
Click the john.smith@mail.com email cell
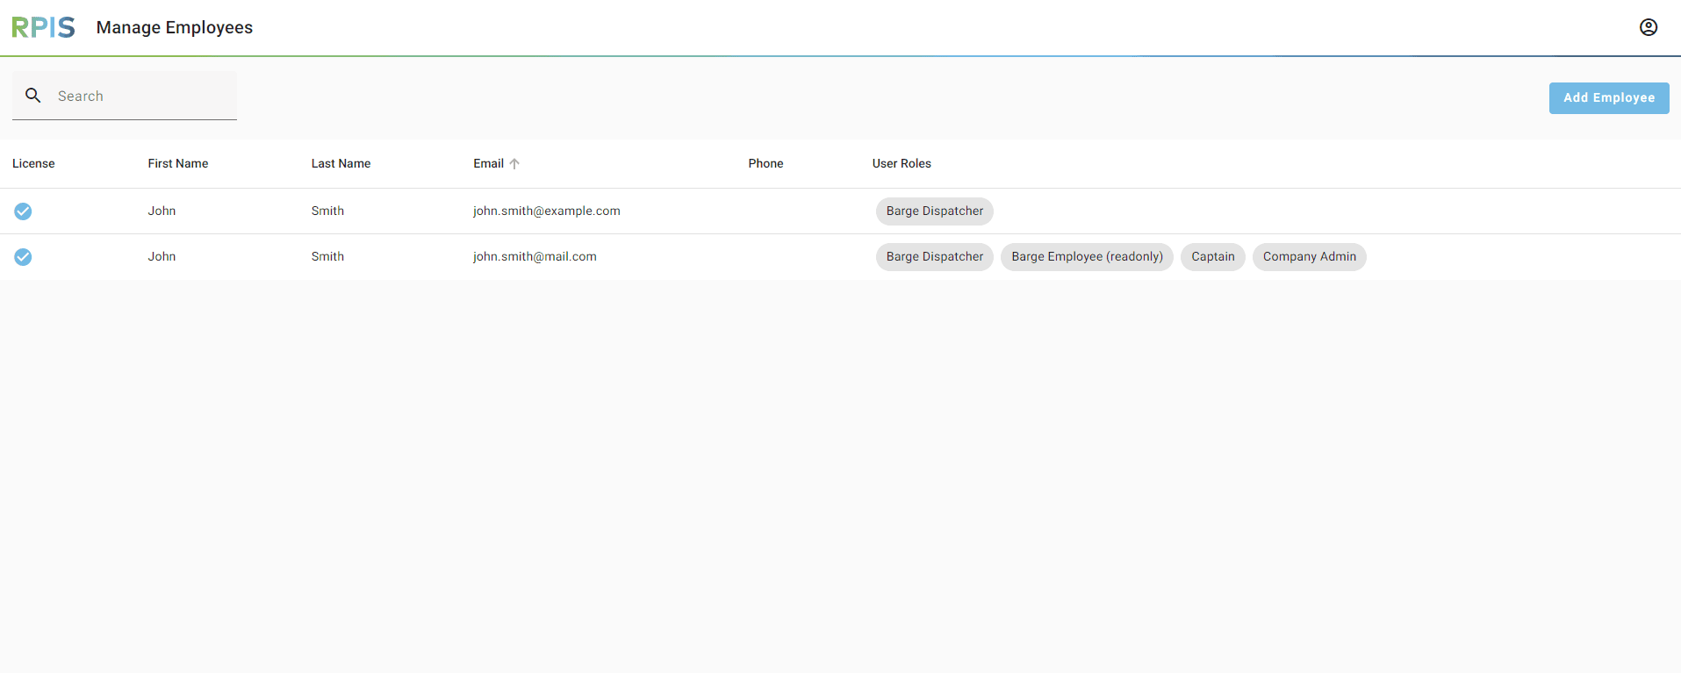pos(535,257)
